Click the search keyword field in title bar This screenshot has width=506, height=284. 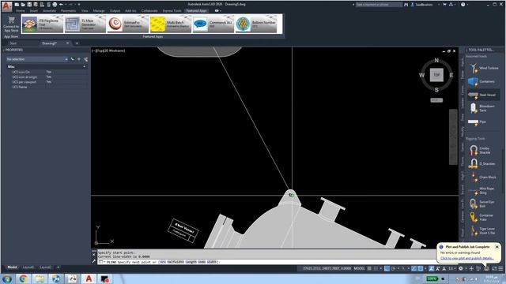coord(379,5)
